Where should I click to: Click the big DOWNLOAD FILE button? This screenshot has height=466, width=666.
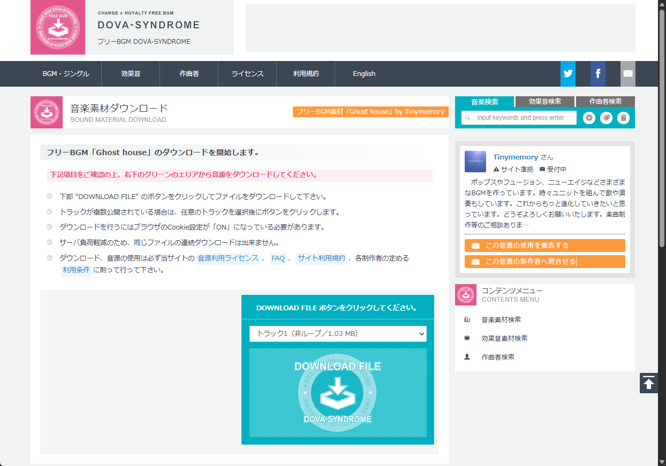tap(338, 393)
